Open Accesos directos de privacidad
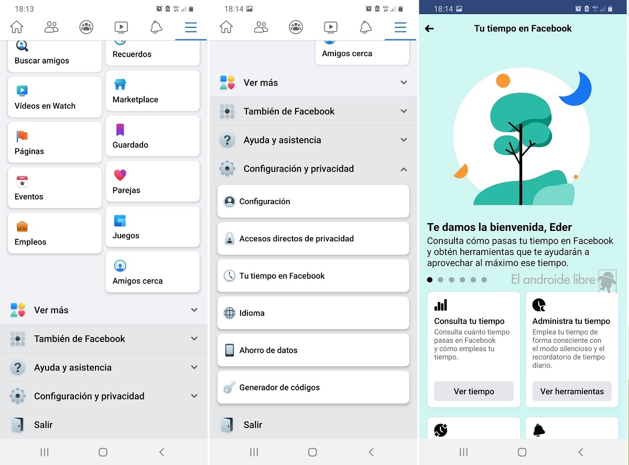Screen dimensions: 629x465 pyautogui.click(x=313, y=239)
